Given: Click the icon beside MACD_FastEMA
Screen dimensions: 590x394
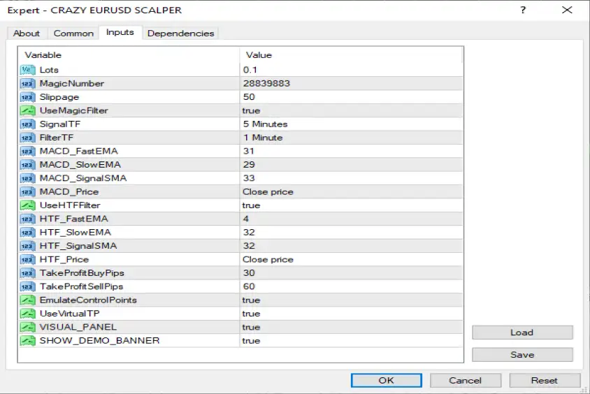Looking at the screenshot, I should pos(27,151).
